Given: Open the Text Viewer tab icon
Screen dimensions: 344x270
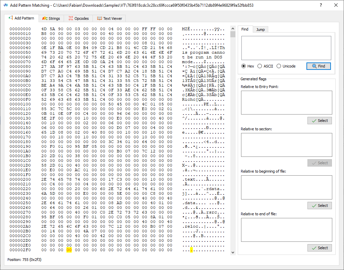Looking at the screenshot, I should click(100, 18).
